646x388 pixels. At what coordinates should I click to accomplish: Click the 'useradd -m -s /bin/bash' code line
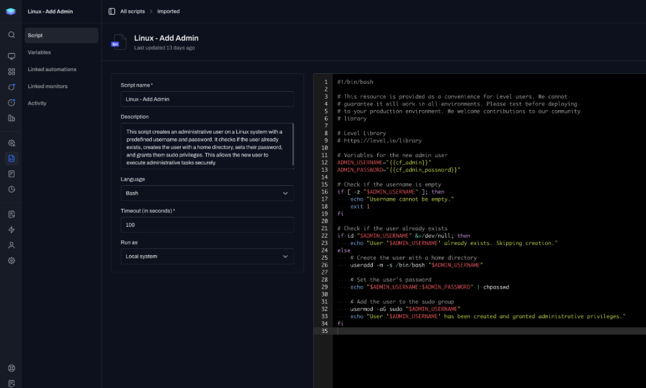pyautogui.click(x=416, y=265)
